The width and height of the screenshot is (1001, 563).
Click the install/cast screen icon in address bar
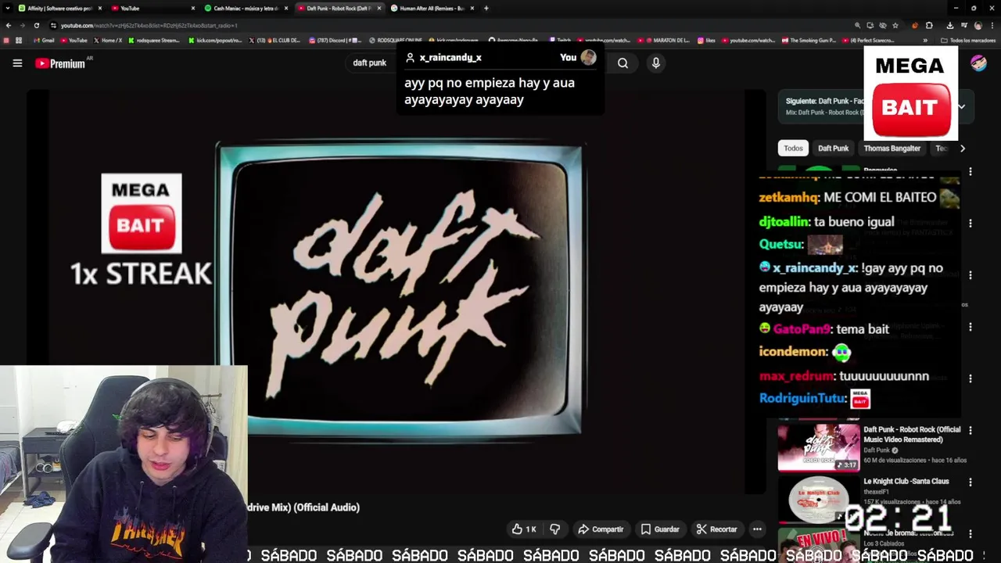[x=870, y=25]
